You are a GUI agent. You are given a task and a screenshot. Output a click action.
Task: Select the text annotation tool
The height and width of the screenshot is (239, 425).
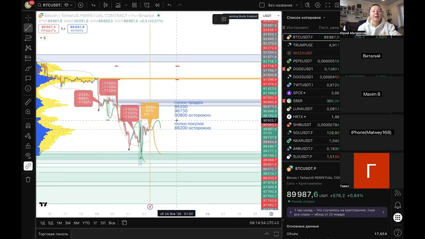tap(28, 78)
